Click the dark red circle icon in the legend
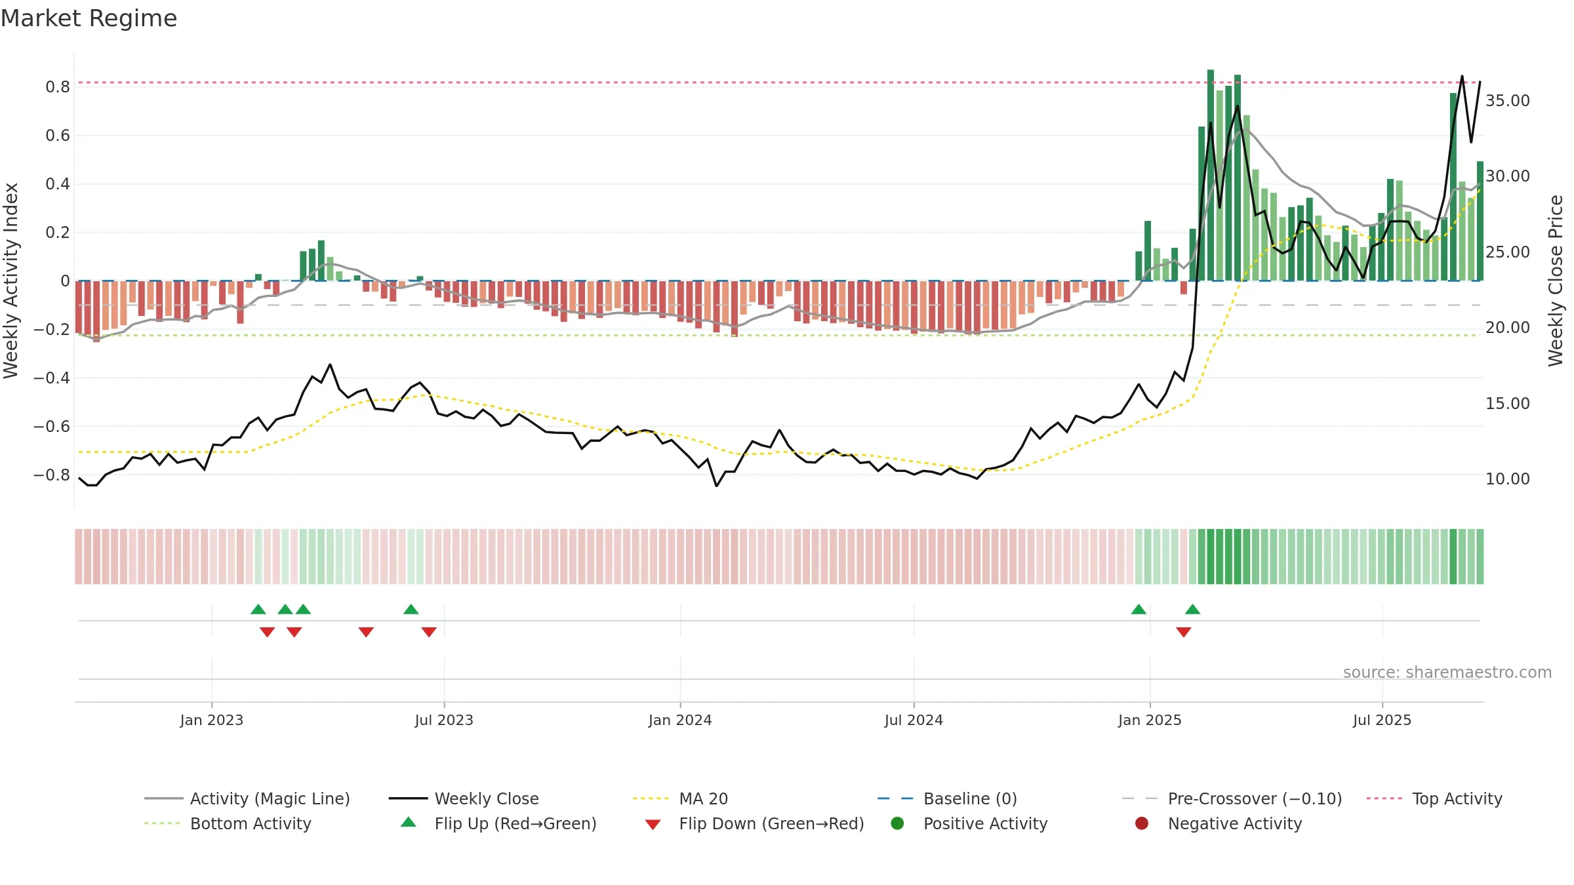1574x885 pixels. 1142,823
